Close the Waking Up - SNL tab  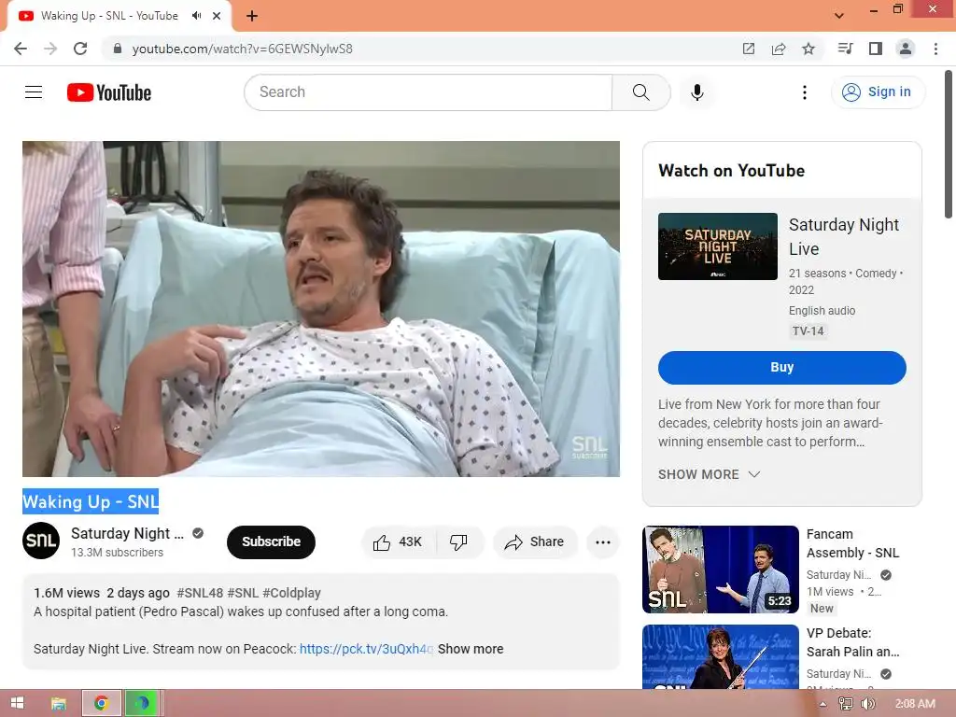[x=217, y=16]
